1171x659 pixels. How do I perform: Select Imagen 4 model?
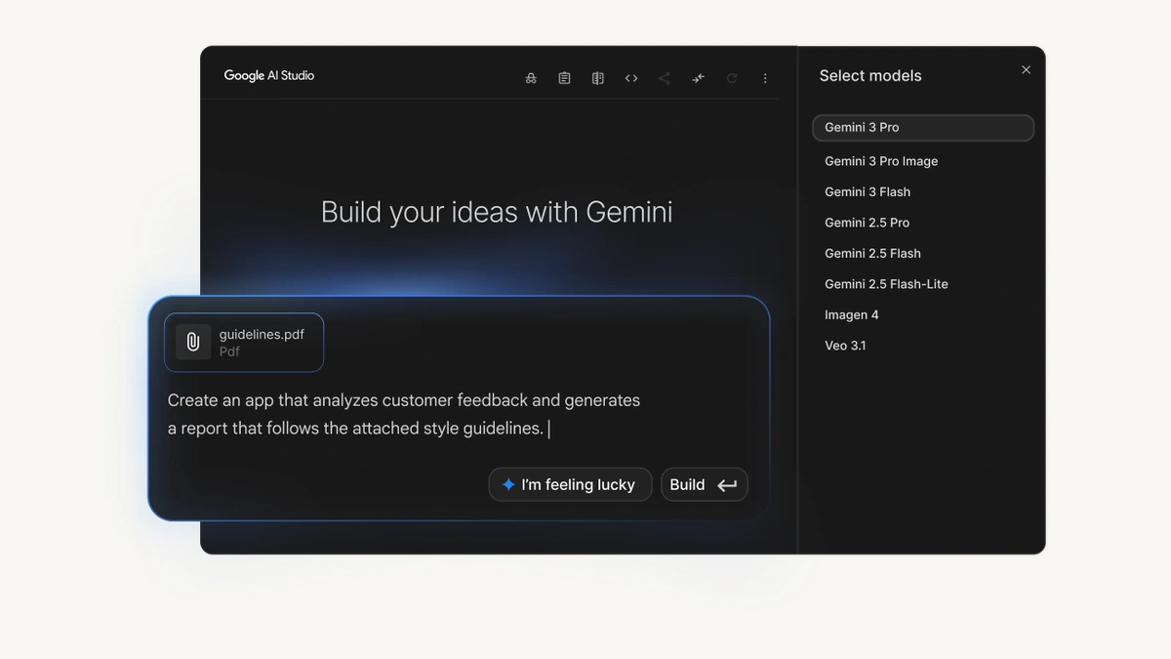[x=852, y=315]
